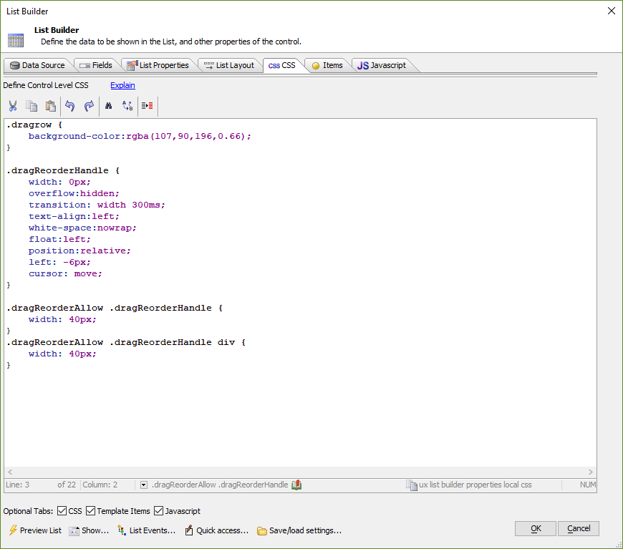Image resolution: width=623 pixels, height=549 pixels.
Task: Click the Show... image icon
Action: coord(74,531)
